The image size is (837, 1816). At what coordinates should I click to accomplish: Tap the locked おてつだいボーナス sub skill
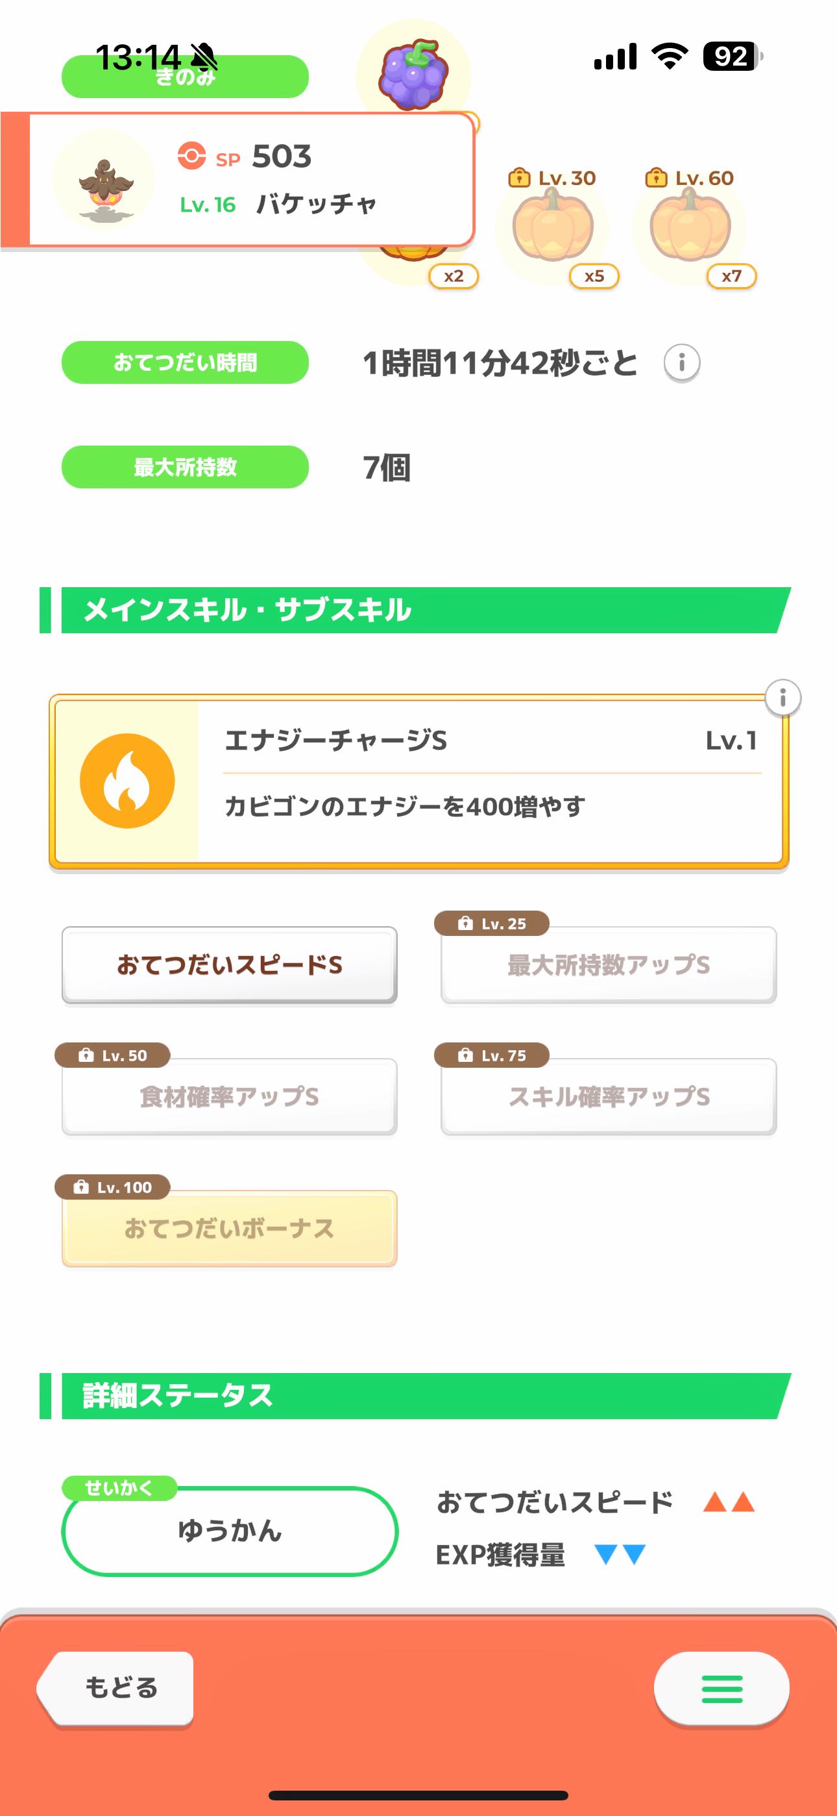230,1228
